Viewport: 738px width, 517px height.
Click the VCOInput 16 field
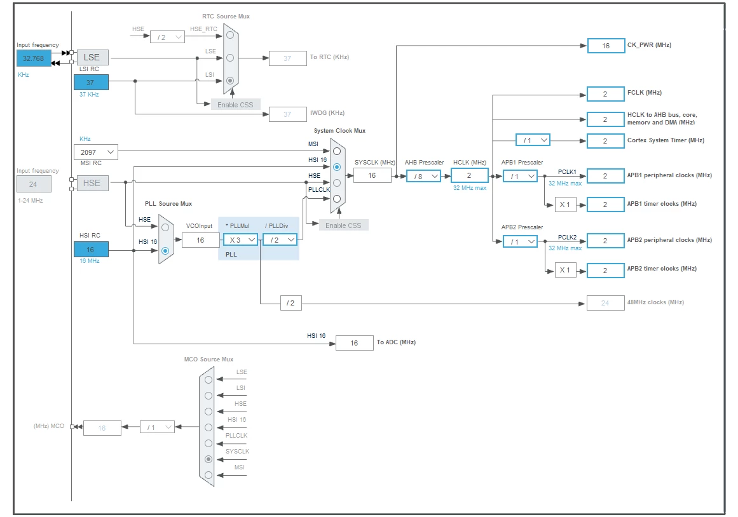coord(200,240)
